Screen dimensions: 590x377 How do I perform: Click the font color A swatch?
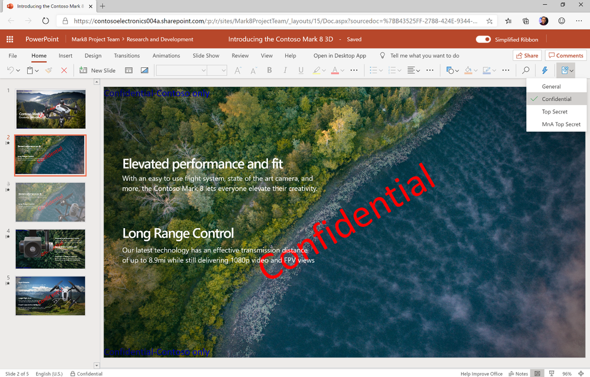click(x=335, y=70)
